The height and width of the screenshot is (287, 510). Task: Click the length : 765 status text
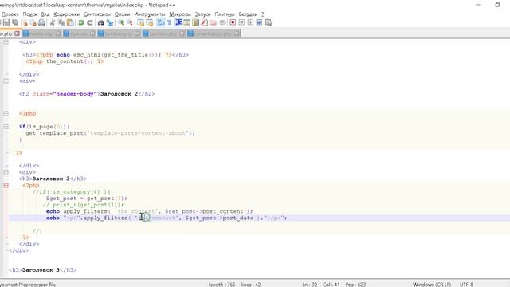click(x=222, y=285)
